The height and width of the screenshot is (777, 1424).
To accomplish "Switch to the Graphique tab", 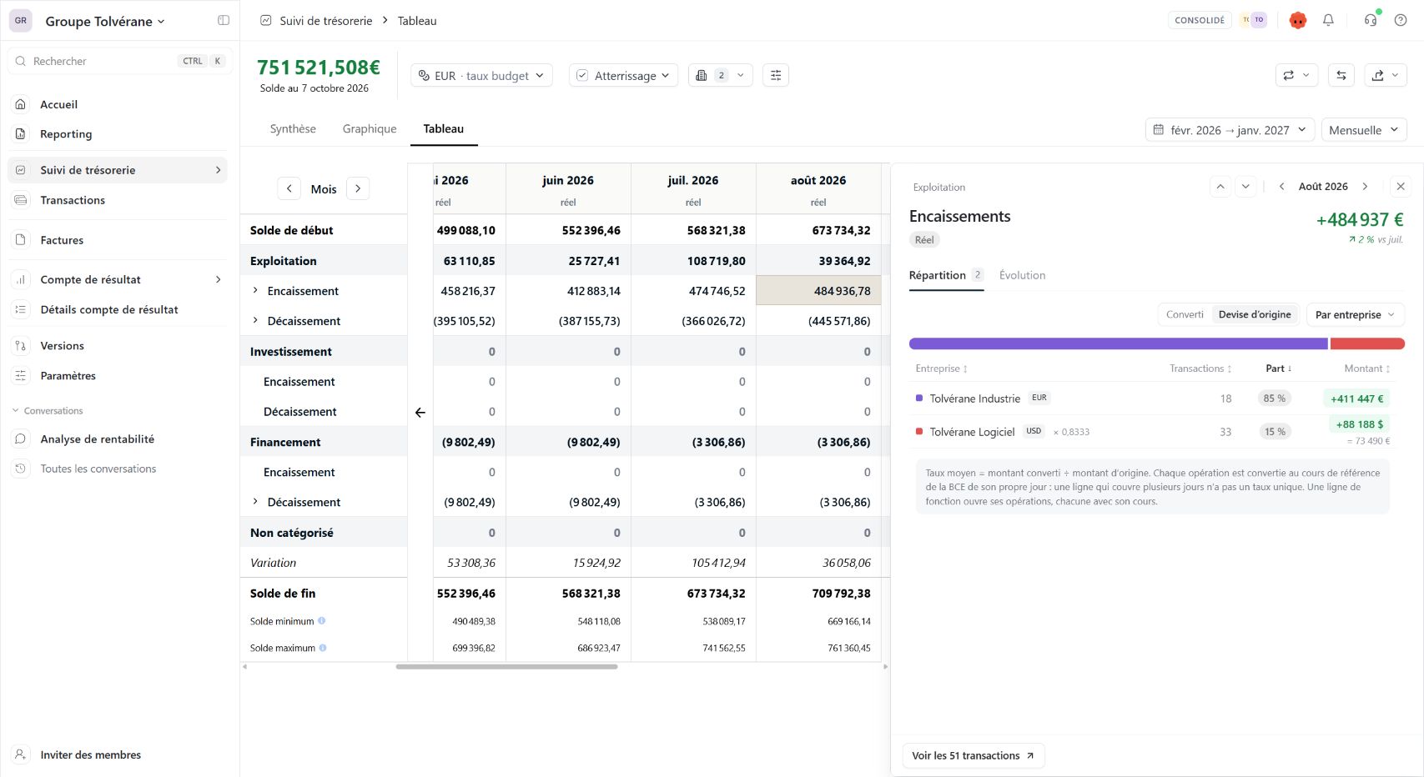I will (x=370, y=128).
